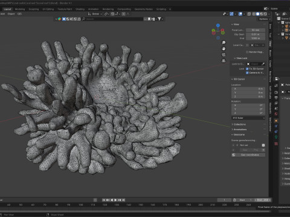
Task: Open the Options dropdown
Action: click(x=265, y=19)
